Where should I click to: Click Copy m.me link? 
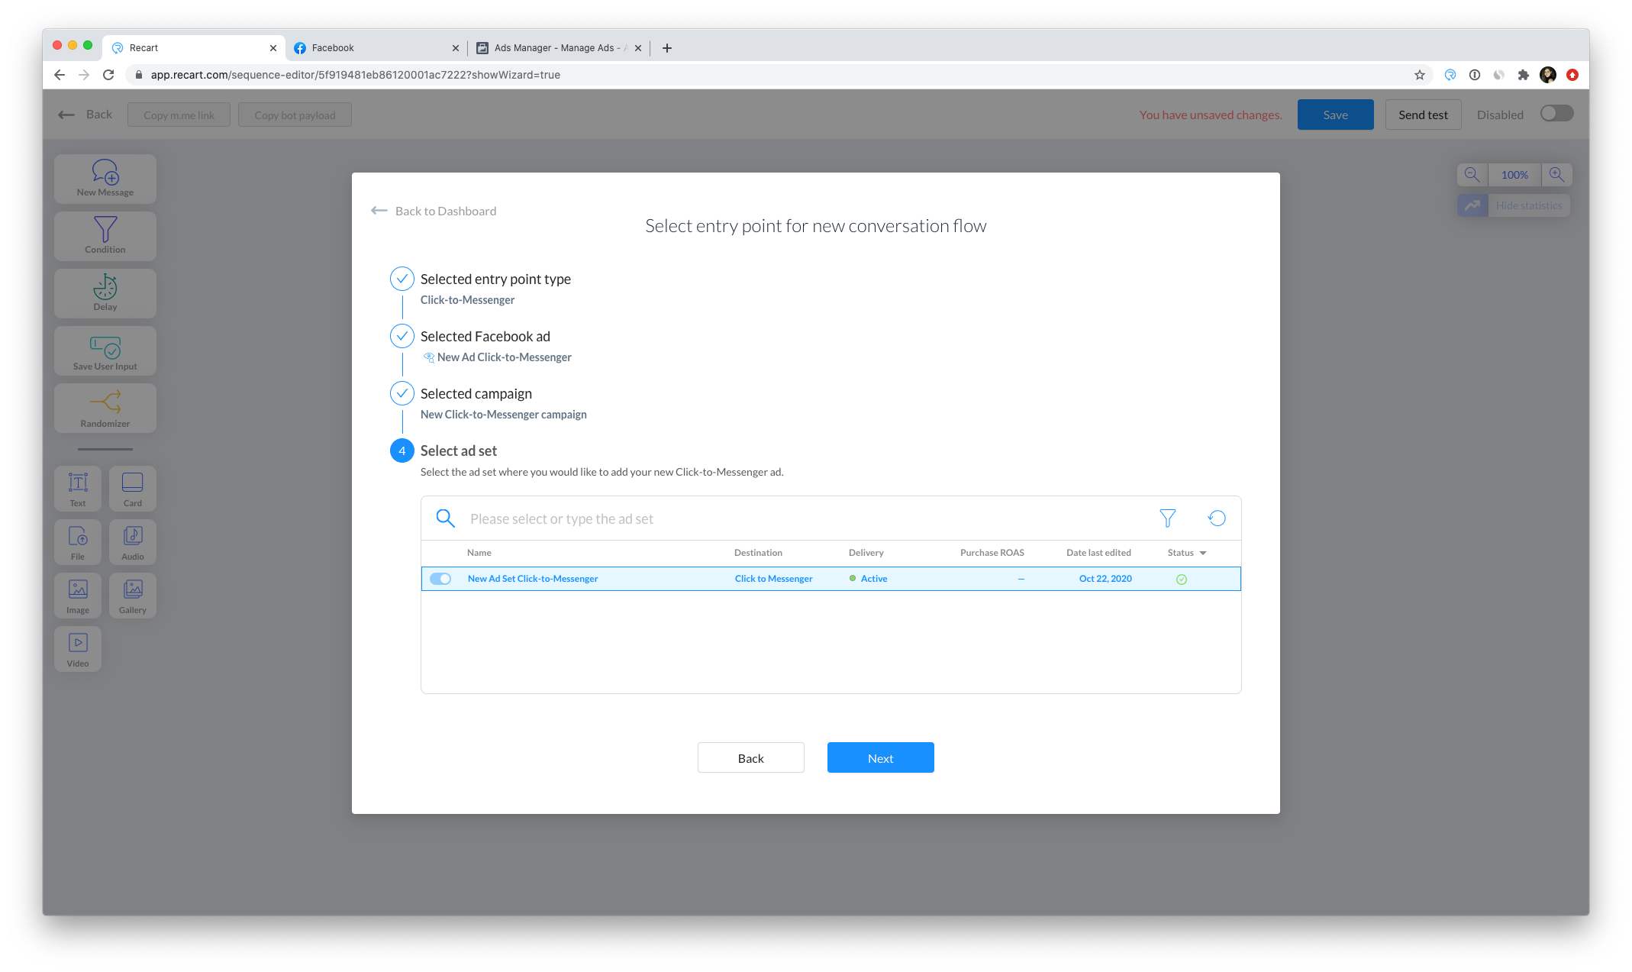coord(179,115)
